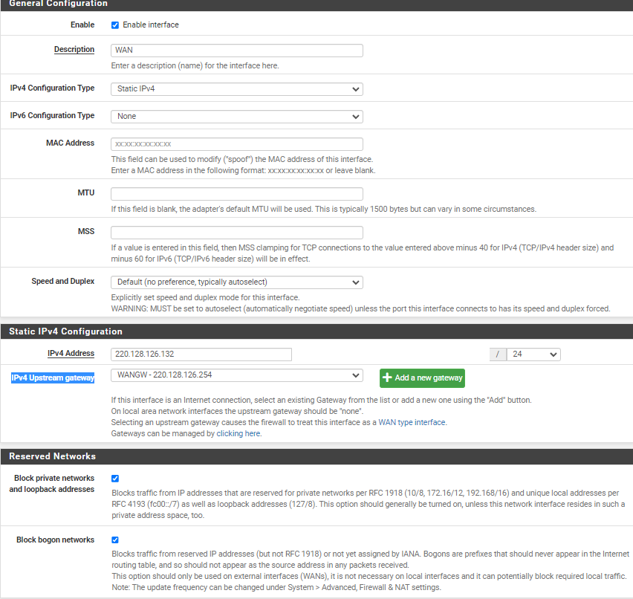Click the Static IPv4 Configuration section header

click(x=65, y=331)
